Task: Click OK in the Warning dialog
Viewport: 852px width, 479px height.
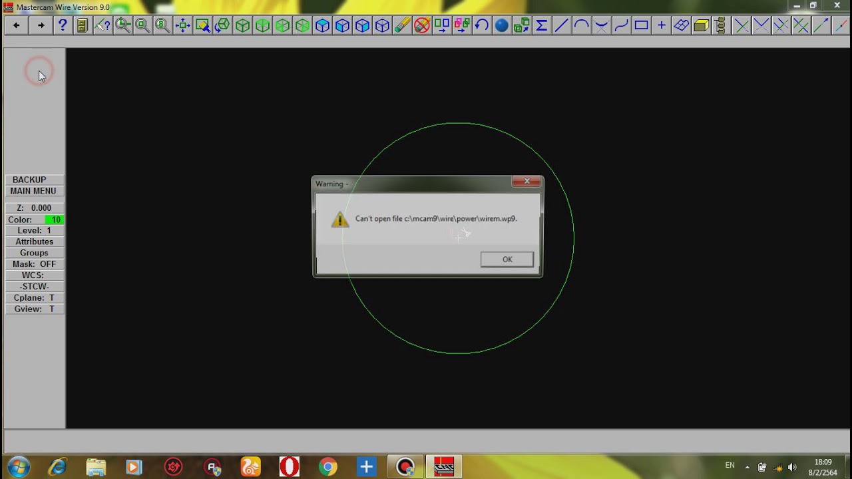Action: (x=507, y=259)
